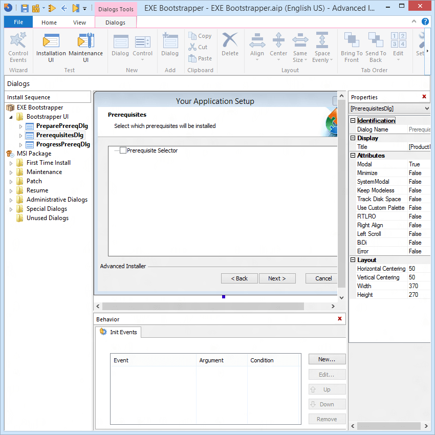This screenshot has height=435, width=435.
Task: Switch to the Home ribbon tab
Action: pos(49,23)
